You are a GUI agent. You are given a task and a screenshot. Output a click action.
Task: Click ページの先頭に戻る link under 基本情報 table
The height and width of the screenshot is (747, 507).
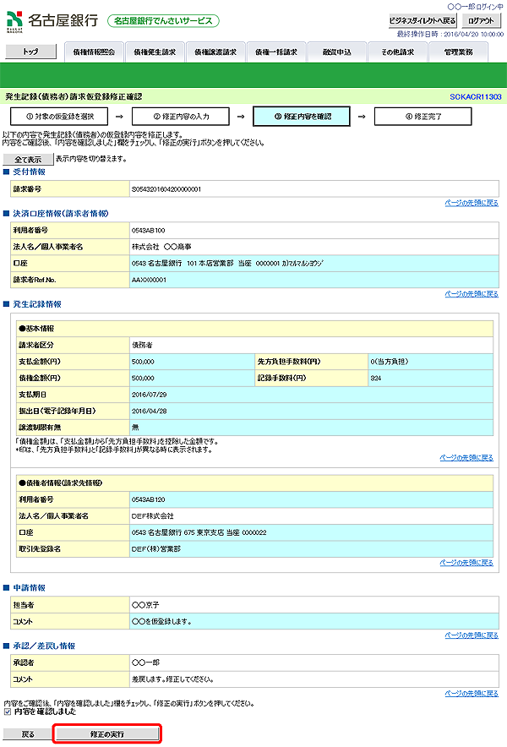466,457
